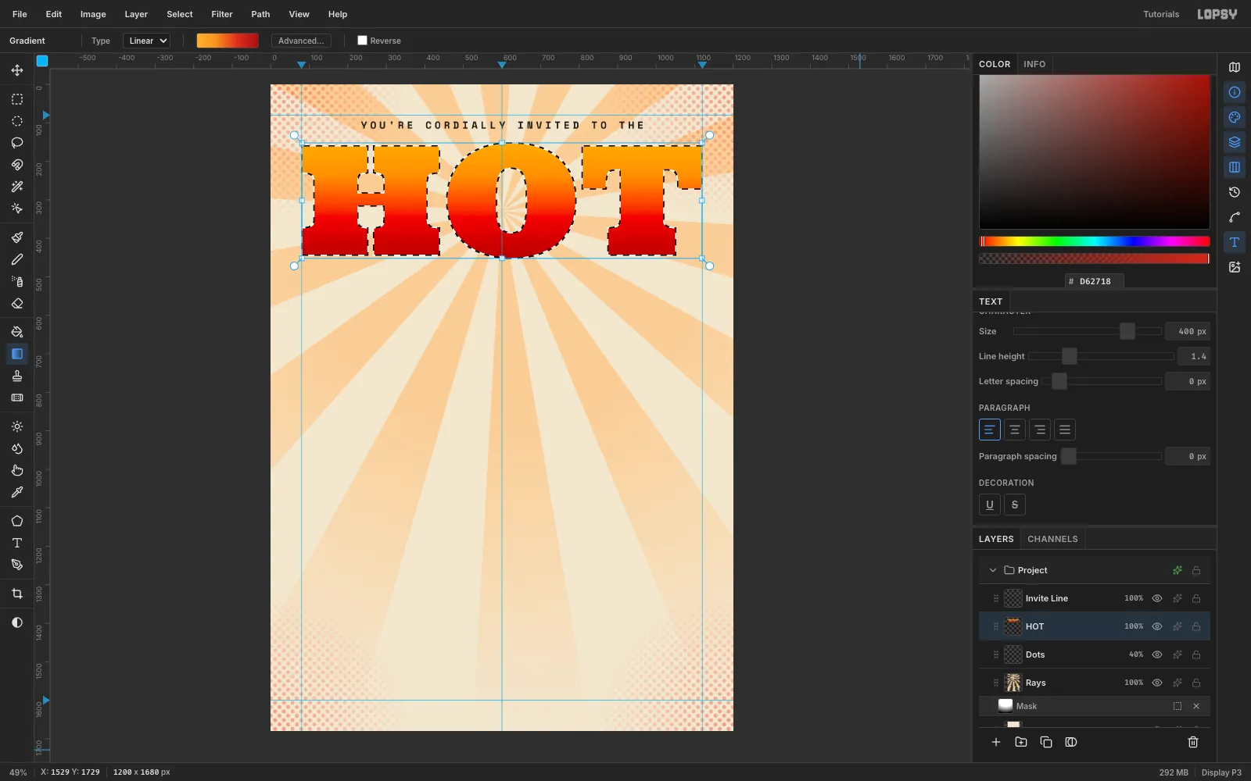Select the polygon Shape tool
Screen dimensions: 1251x781
(x=17, y=521)
